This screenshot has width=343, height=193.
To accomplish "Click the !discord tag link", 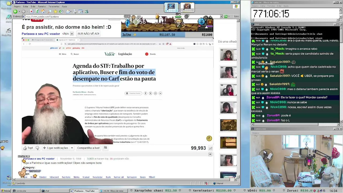I will pos(54,177).
